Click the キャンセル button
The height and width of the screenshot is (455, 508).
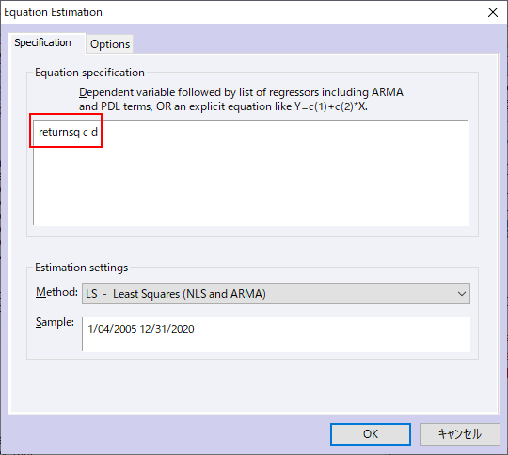[460, 434]
